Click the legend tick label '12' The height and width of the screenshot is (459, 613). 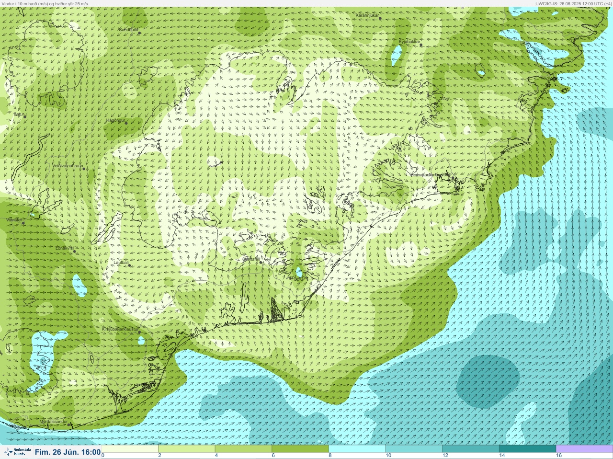click(445, 456)
